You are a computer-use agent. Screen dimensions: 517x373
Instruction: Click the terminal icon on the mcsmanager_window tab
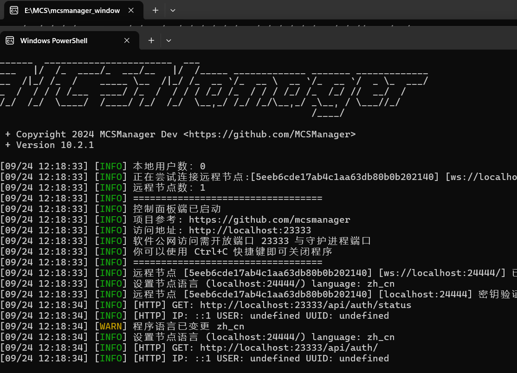coord(14,11)
